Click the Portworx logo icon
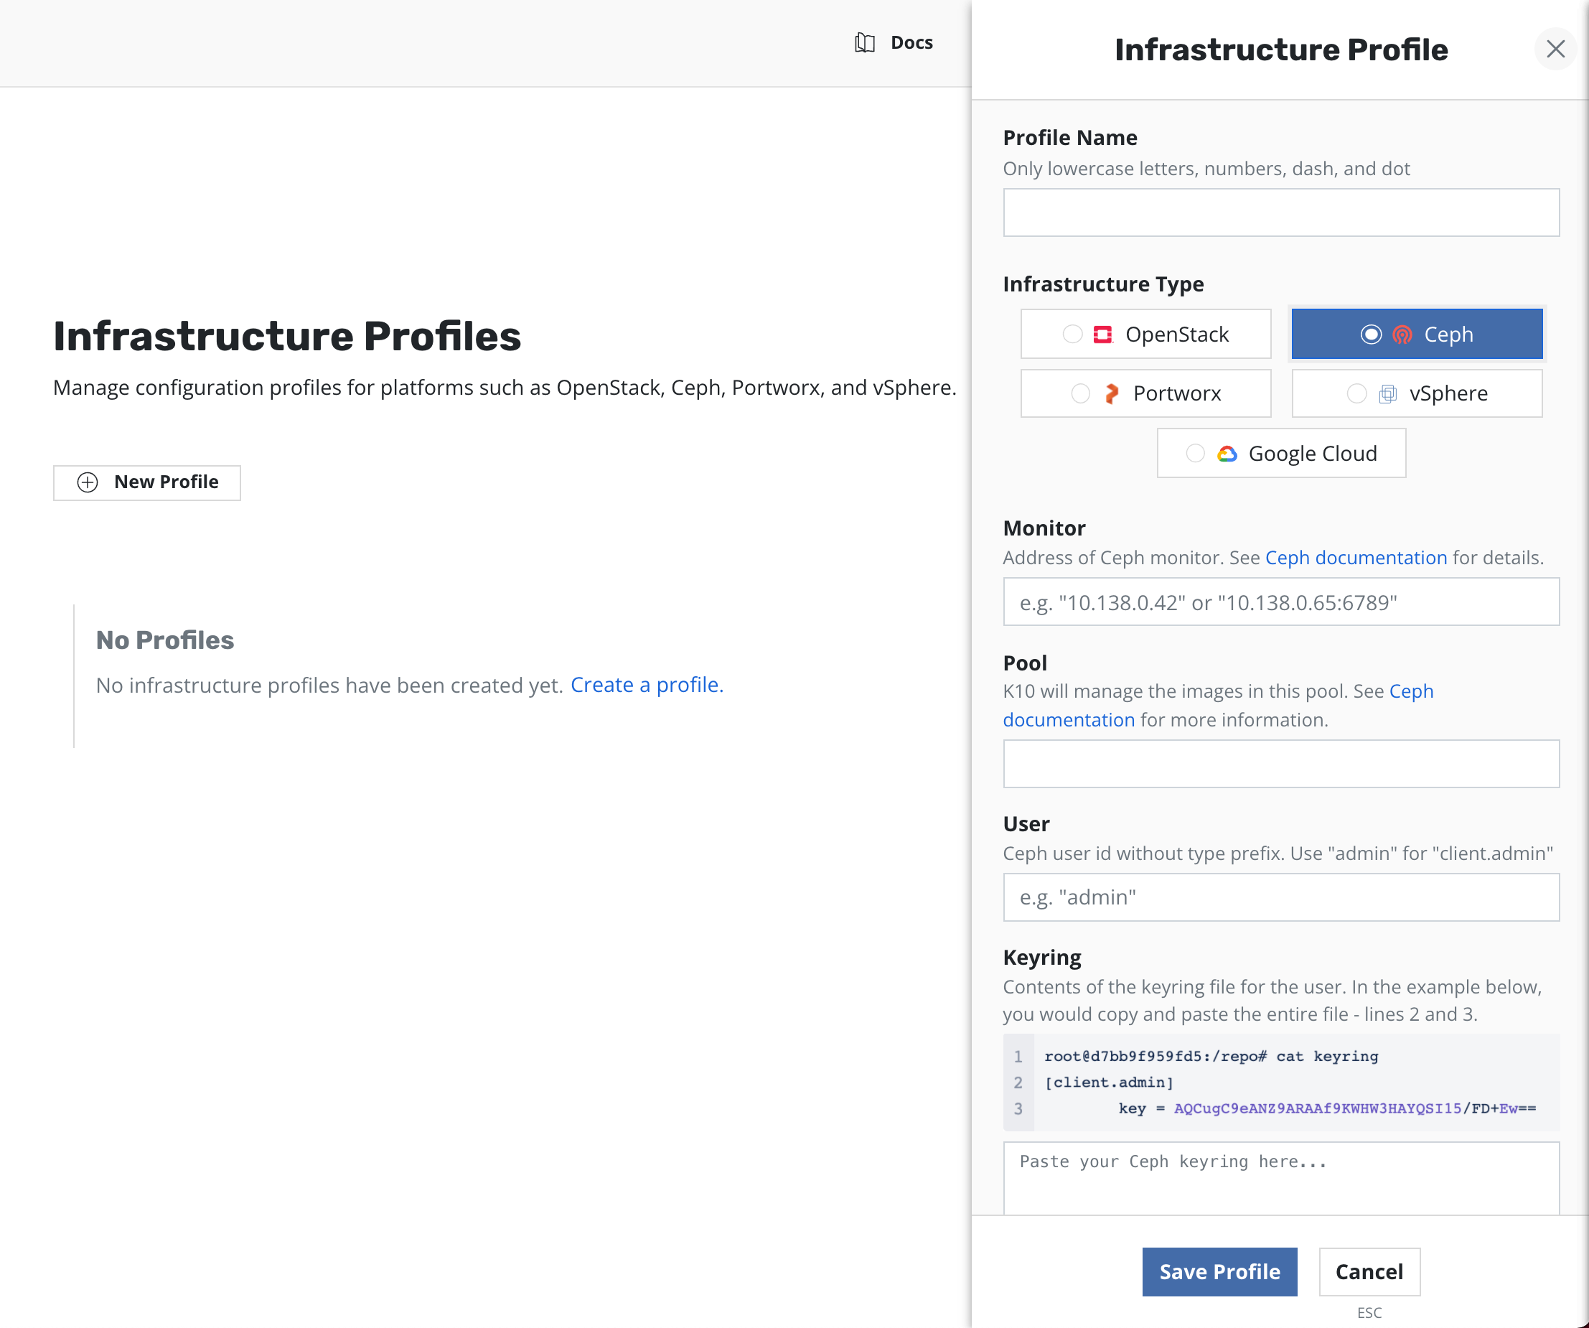The image size is (1589, 1328). point(1111,393)
